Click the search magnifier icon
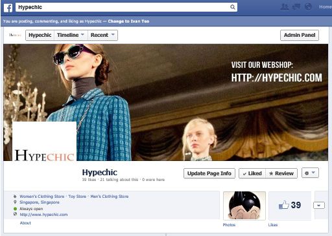This screenshot has height=236, width=332. coord(233,7)
